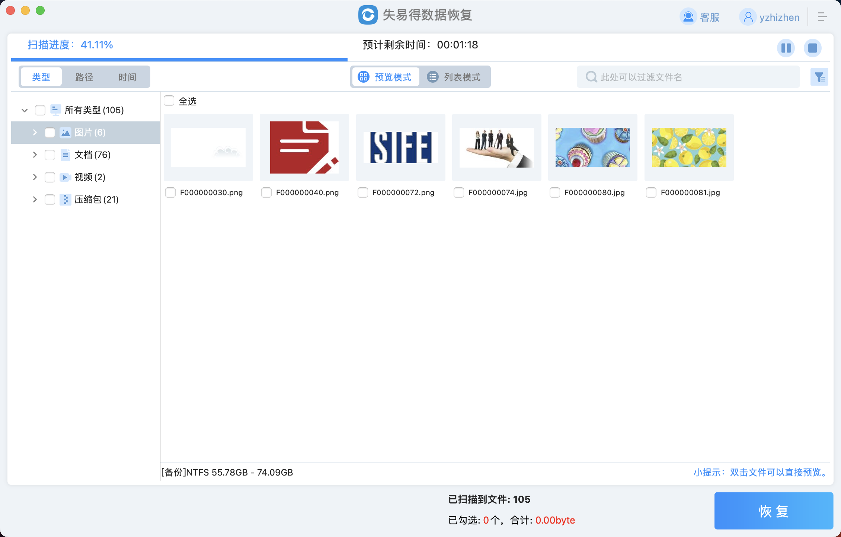Switch to the 时间 tab

(127, 77)
